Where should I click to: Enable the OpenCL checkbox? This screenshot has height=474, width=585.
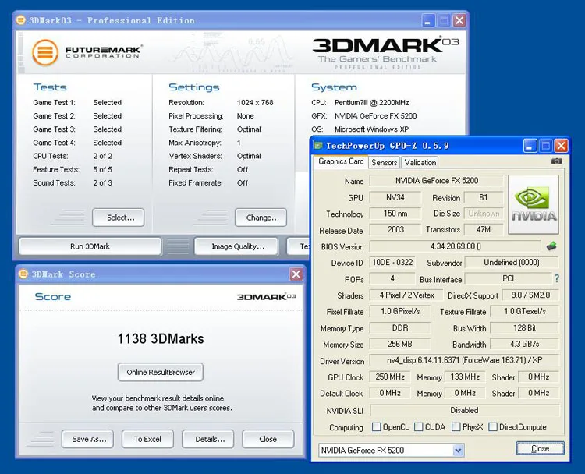(377, 426)
